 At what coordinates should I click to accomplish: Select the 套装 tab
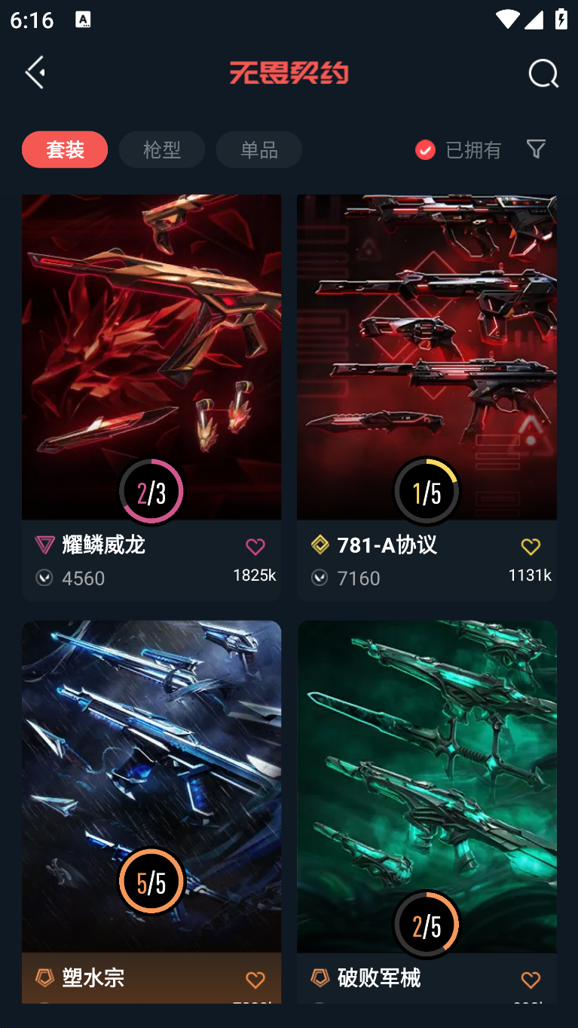pos(65,149)
